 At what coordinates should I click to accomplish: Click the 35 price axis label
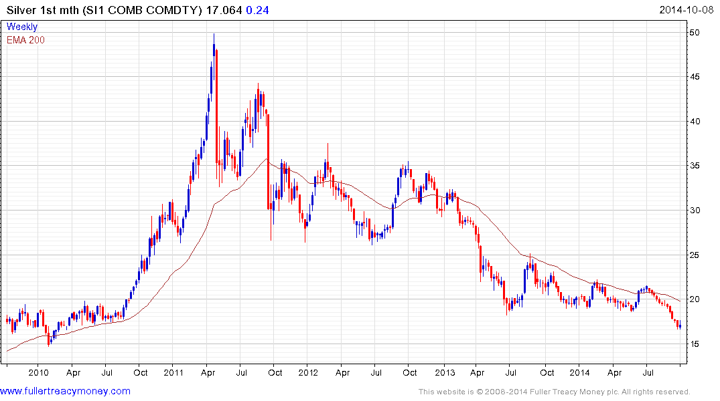click(x=695, y=166)
